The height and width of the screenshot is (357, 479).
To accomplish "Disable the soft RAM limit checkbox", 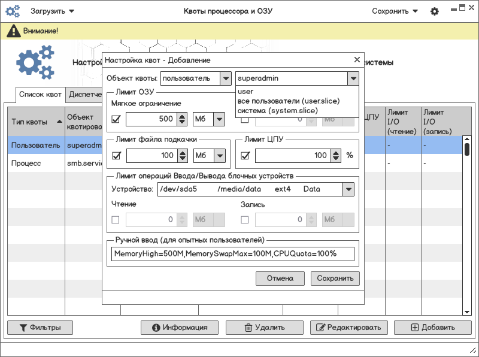I will [x=116, y=120].
